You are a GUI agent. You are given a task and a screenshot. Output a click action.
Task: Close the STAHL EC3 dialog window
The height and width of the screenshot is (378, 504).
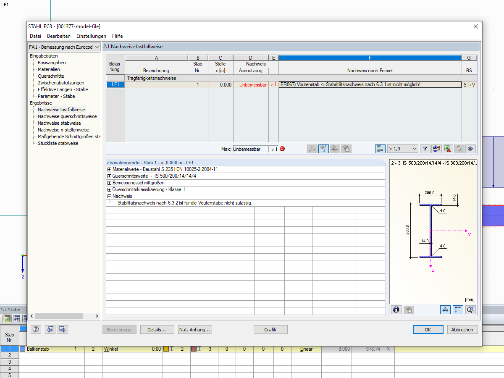tap(475, 26)
